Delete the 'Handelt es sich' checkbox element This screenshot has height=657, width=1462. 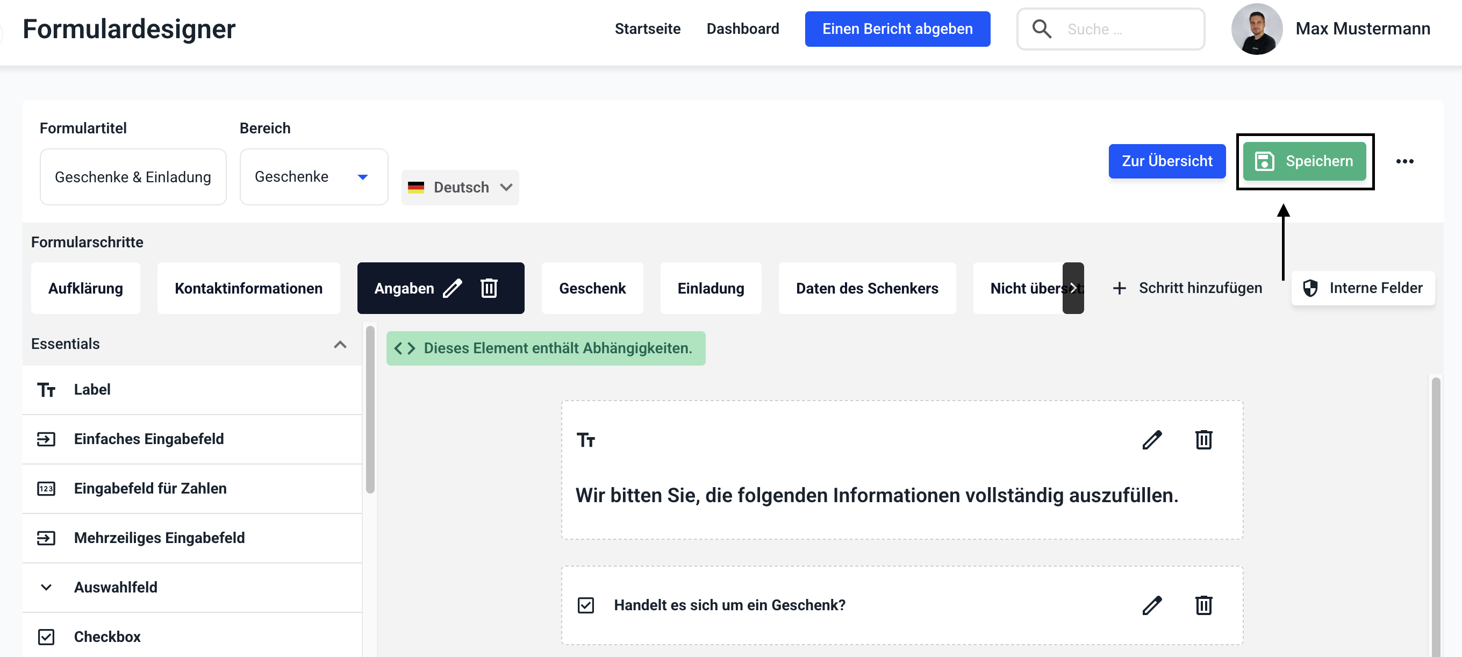[x=1203, y=605]
